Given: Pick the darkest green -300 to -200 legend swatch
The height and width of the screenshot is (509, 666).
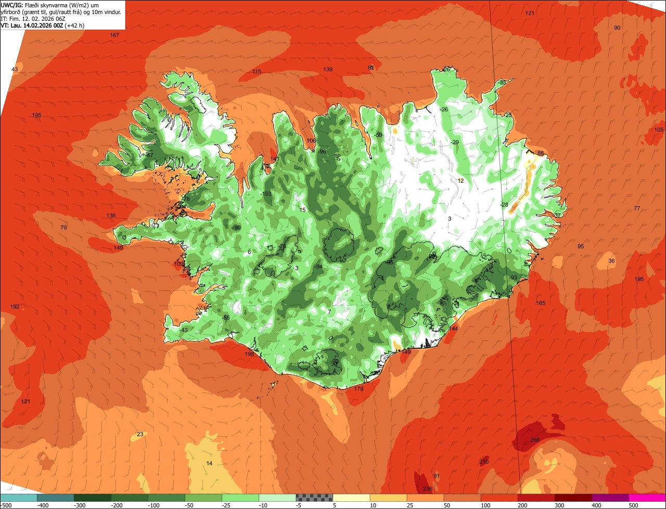Looking at the screenshot, I should coord(92,498).
